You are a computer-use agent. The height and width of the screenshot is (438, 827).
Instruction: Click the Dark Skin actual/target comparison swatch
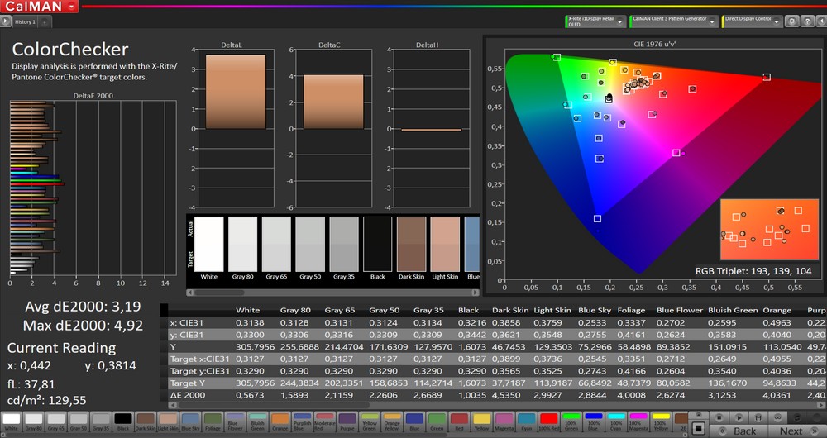411,244
